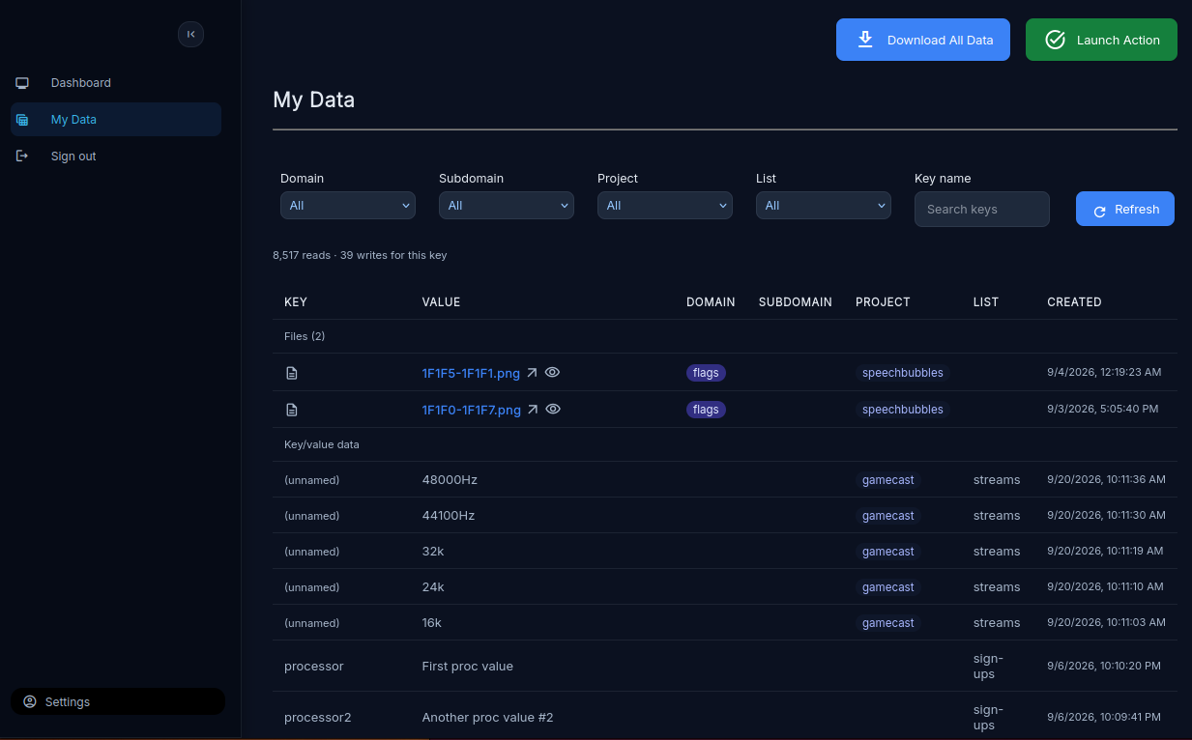Click created date 9/20/2026, 10:11:36 AM
This screenshot has height=740, width=1192.
1106,479
